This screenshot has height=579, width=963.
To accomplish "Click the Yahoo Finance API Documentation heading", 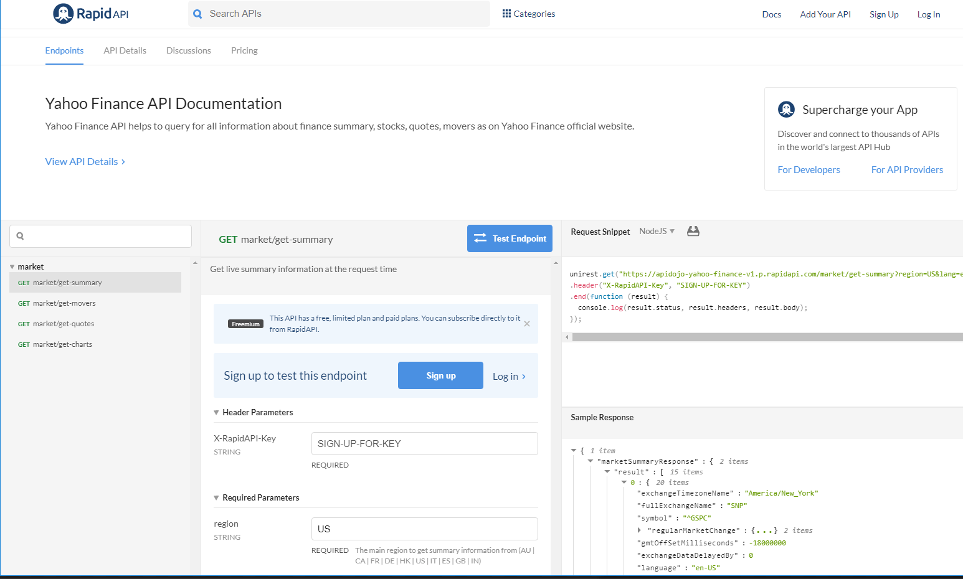I will (163, 103).
